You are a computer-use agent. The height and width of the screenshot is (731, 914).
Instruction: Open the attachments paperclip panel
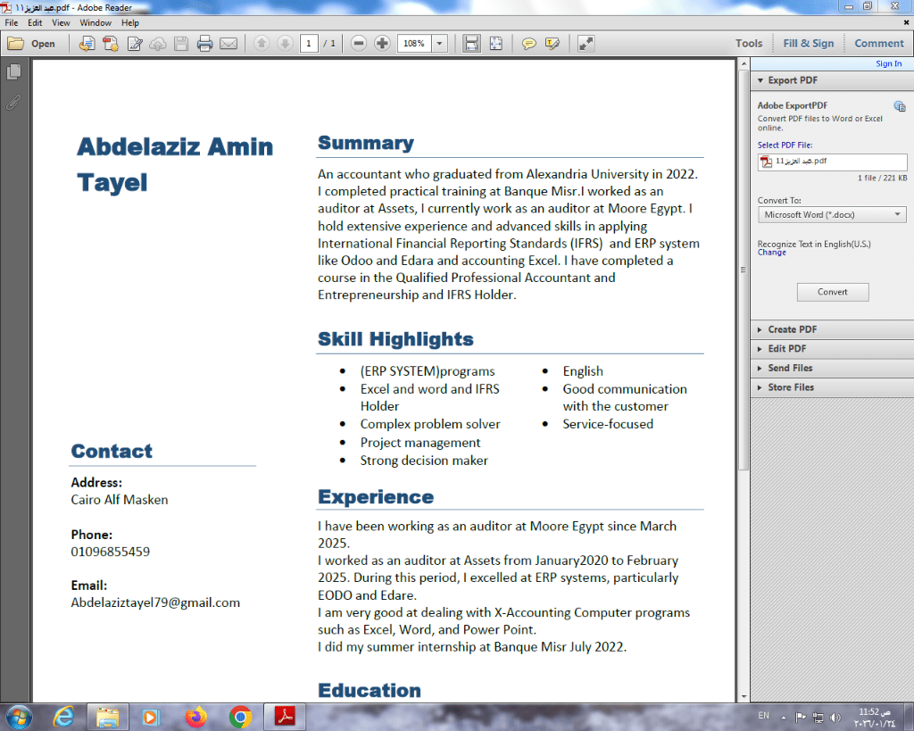pos(13,102)
